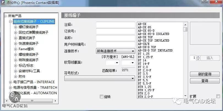Expand the 直插式端子 tree node
223x111 pixels.
[15, 38]
